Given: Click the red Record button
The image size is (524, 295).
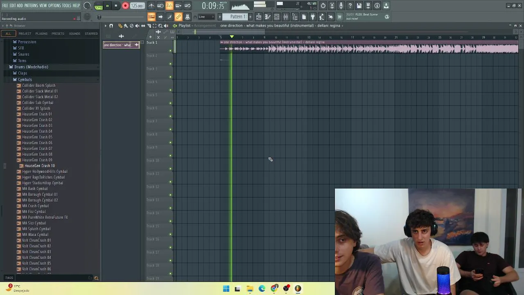Looking at the screenshot, I should [125, 6].
